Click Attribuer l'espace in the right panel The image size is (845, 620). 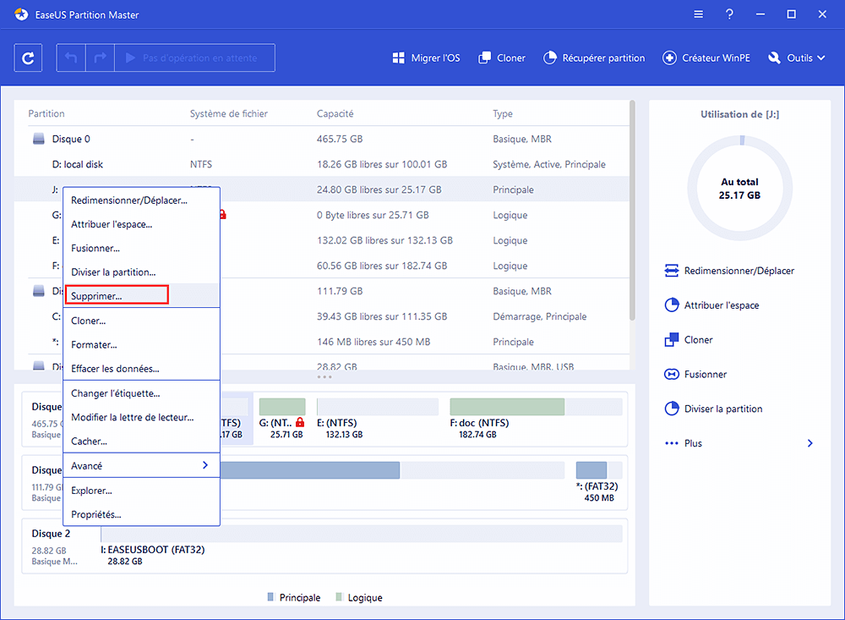pos(711,305)
